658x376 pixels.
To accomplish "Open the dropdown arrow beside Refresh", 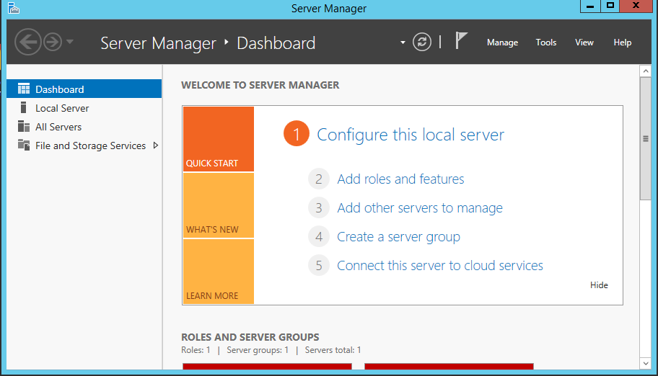I will coord(403,42).
